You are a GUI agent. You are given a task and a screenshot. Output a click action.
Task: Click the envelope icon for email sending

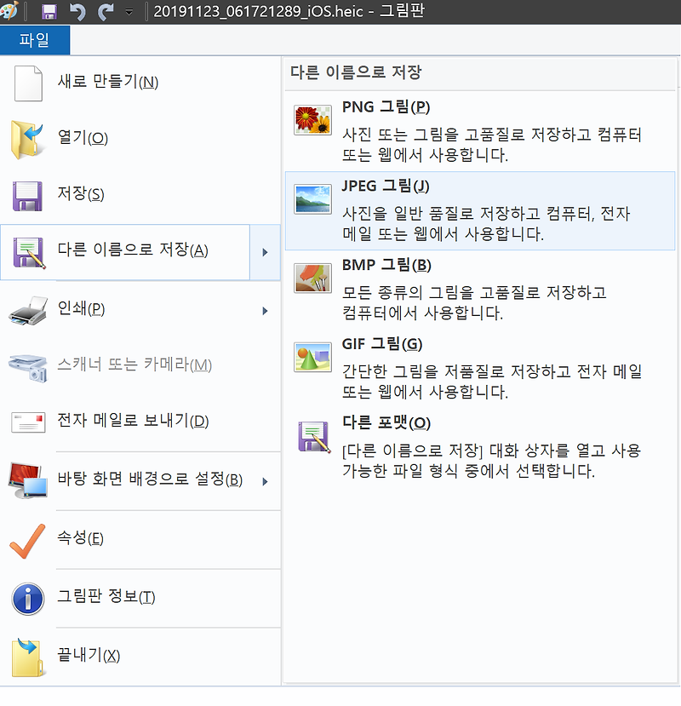pos(28,422)
